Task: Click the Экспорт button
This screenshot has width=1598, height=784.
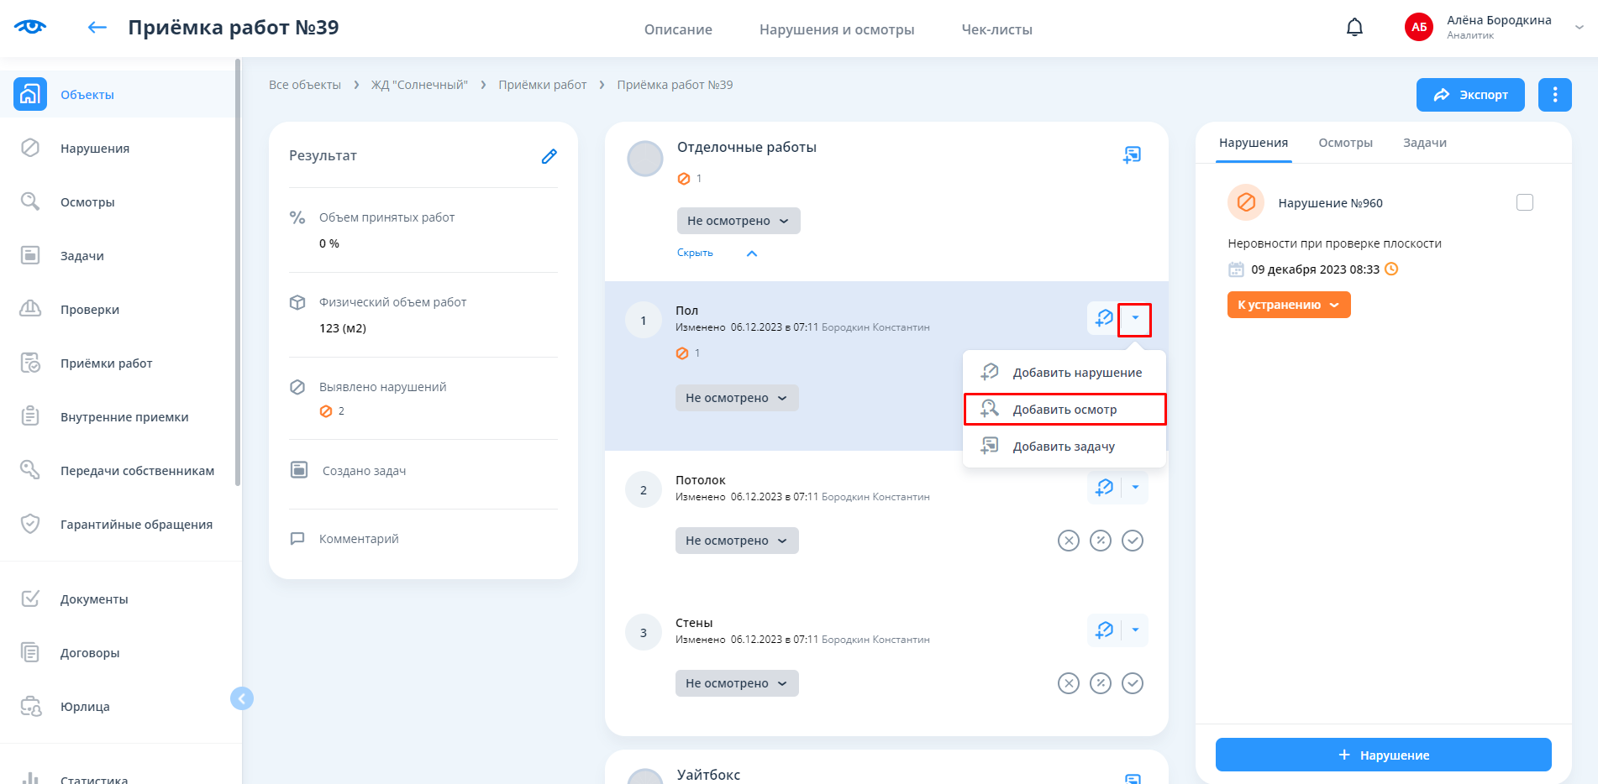Action: [1469, 95]
